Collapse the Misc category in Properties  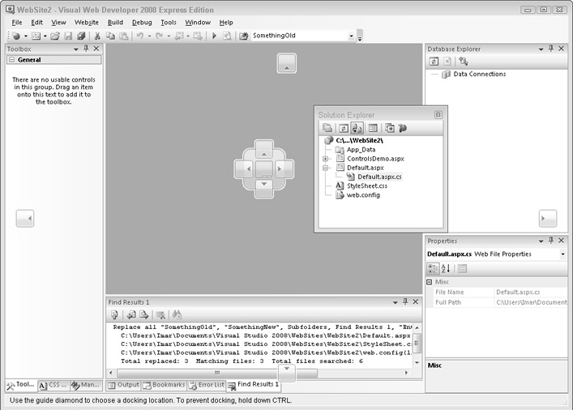(430, 282)
